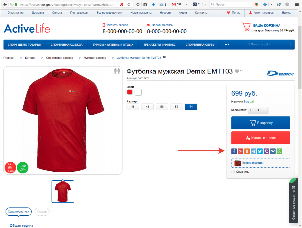The width and height of the screenshot is (302, 228).
Task: Open the Доставка page
Action: 38,13
